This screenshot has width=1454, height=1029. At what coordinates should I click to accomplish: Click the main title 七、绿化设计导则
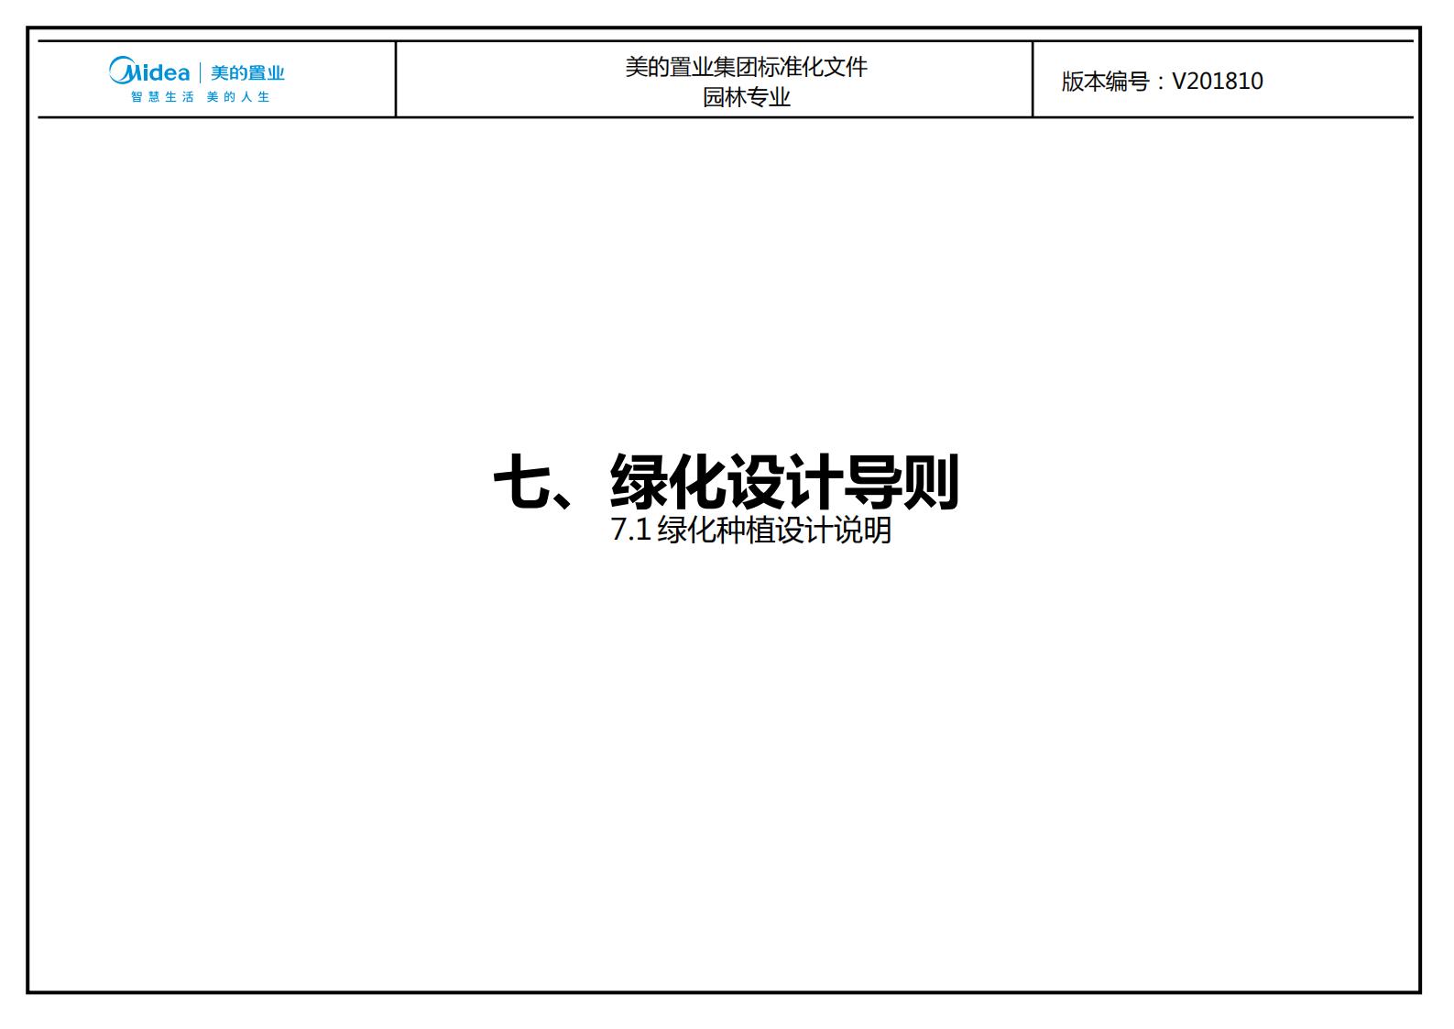tap(726, 481)
